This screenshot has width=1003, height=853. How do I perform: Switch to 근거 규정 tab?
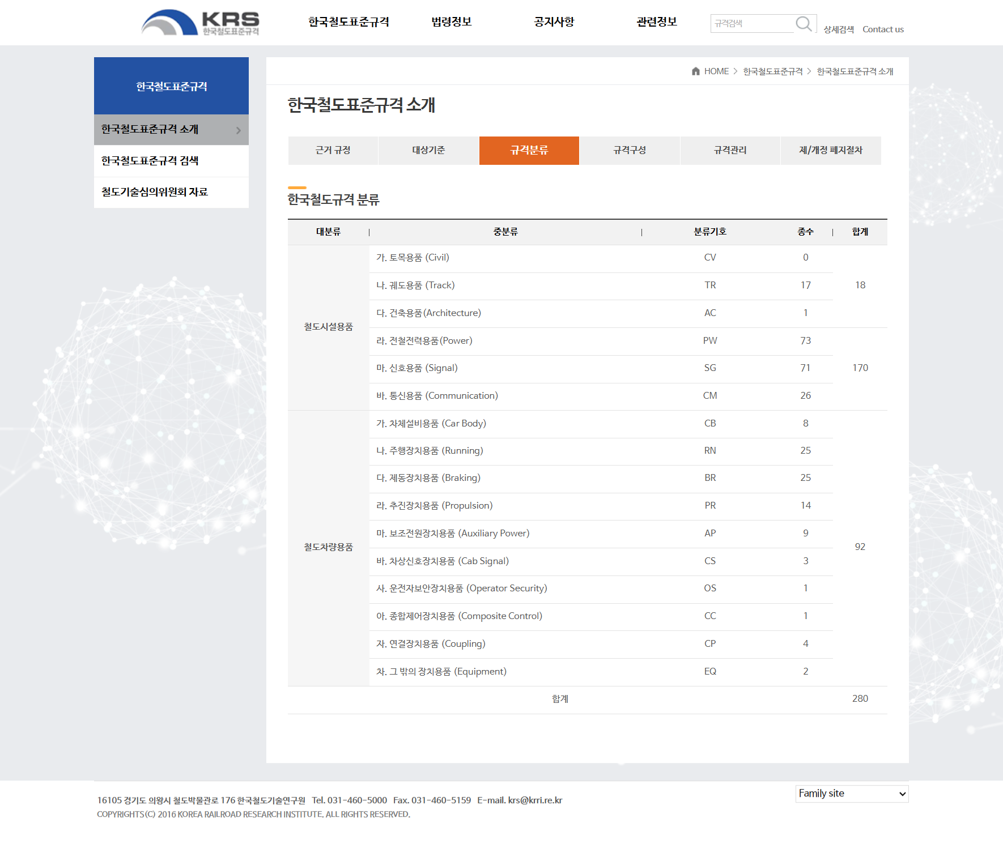[333, 150]
